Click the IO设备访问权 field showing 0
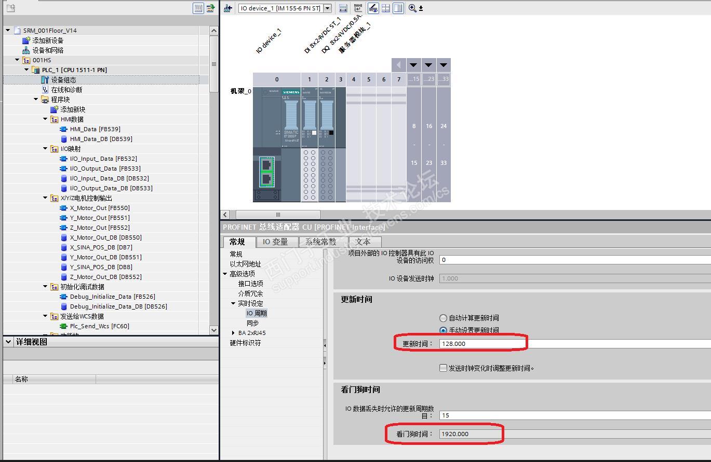 coord(575,260)
